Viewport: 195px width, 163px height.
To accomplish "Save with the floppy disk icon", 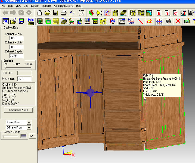I will coord(56,12).
